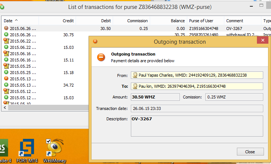This screenshot has width=271, height=164.
Task: Maximize the List of transactions window
Action: click(x=261, y=5)
